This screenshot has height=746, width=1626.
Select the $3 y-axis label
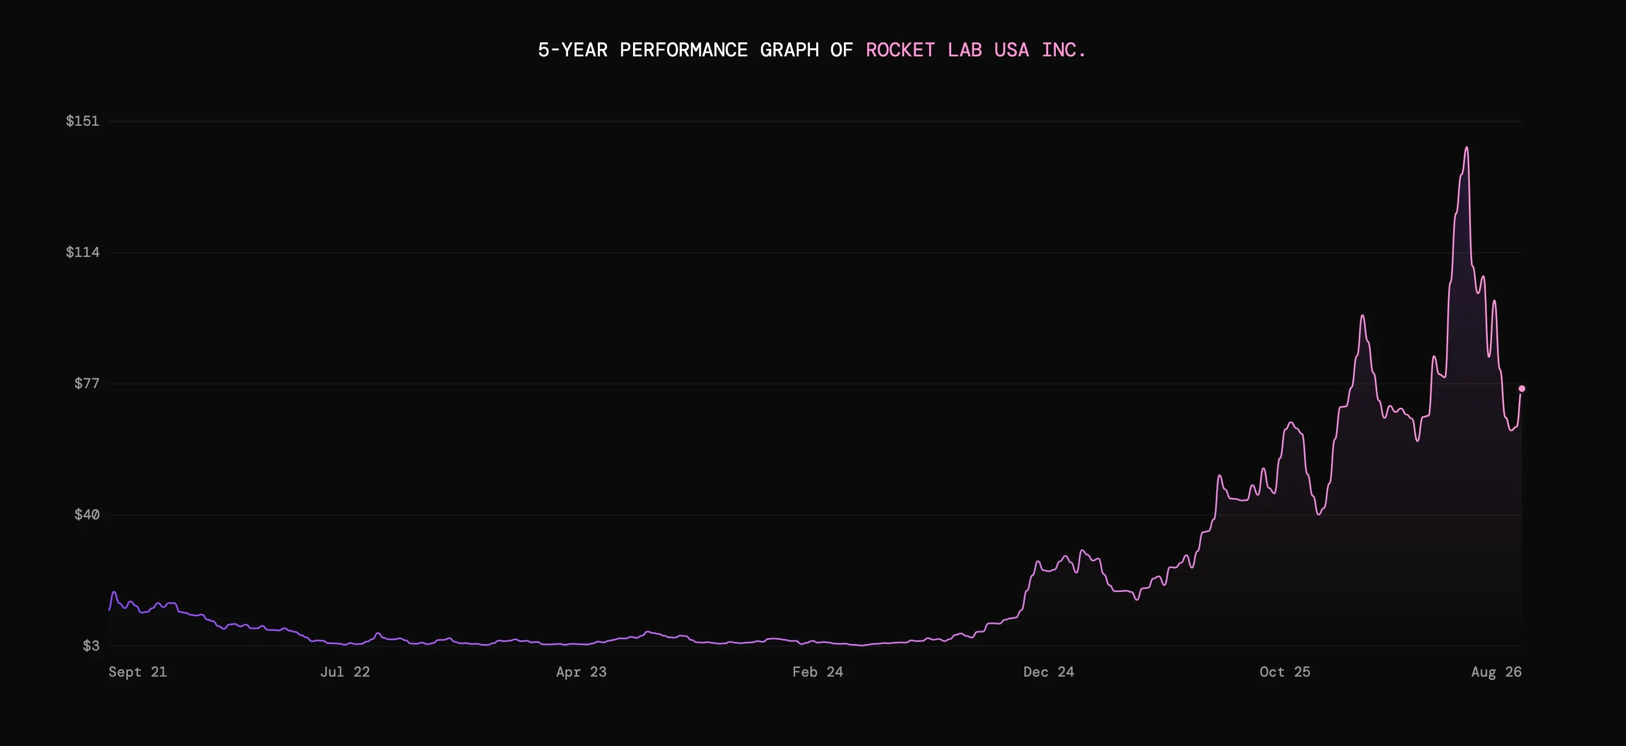click(92, 646)
